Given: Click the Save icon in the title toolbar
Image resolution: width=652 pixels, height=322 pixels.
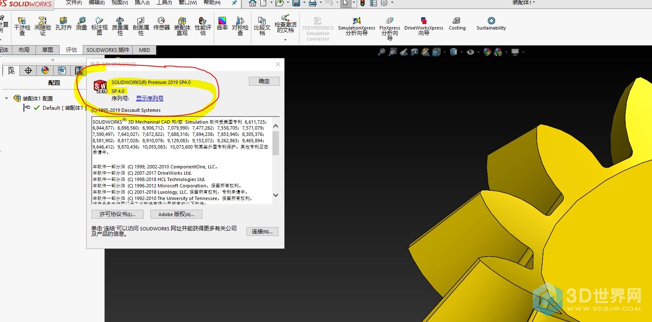Looking at the screenshot, I should pyautogui.click(x=296, y=3).
